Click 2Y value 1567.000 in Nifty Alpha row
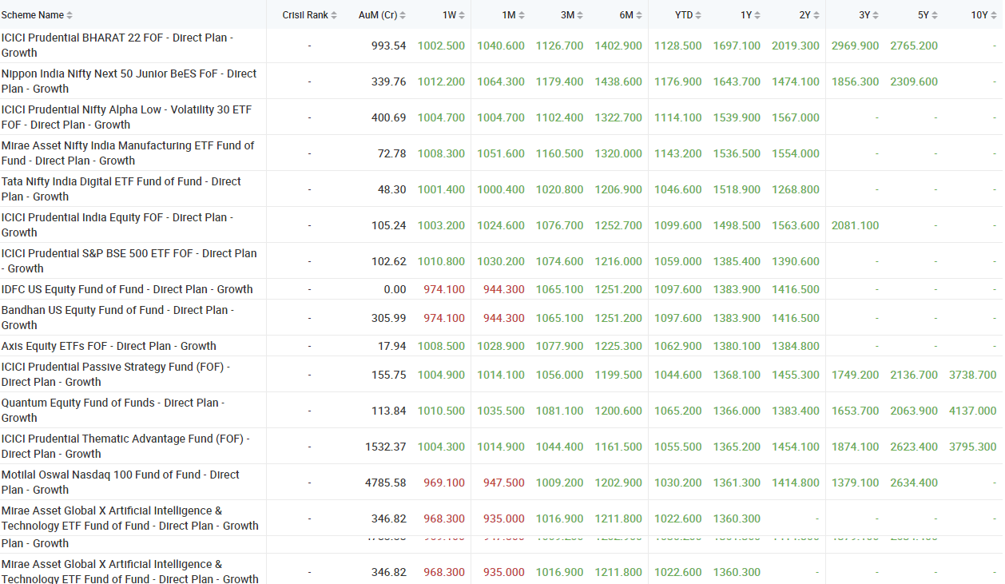1005x584 pixels. (796, 117)
